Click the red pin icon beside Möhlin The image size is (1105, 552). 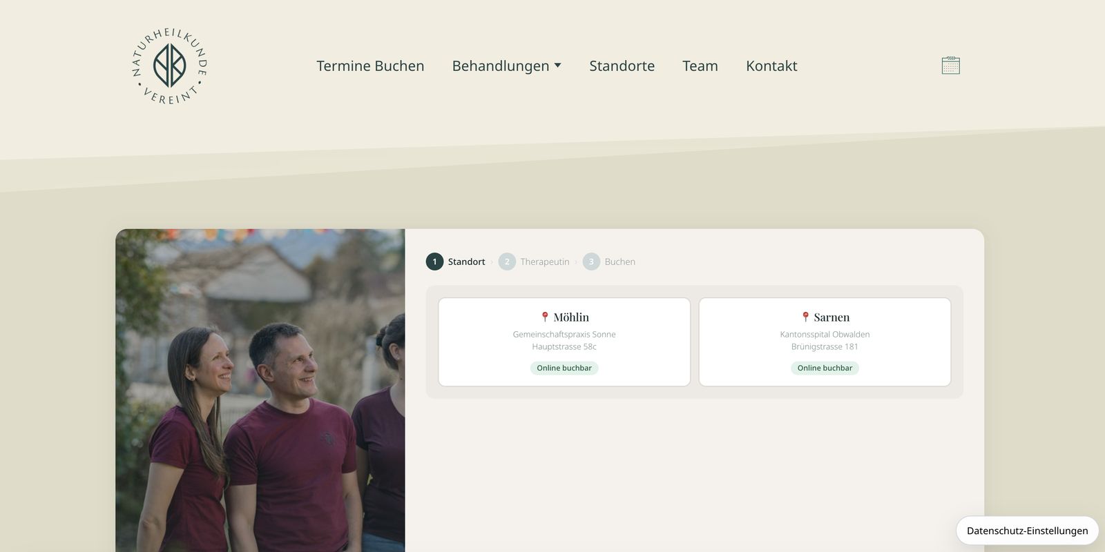coord(545,317)
